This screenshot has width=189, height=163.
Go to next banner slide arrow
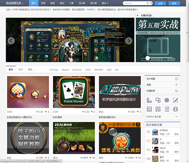coord(129,41)
